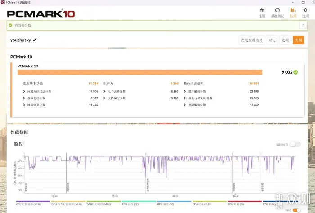The height and width of the screenshot is (213, 315).
Task: Select GPU 核心时钟 (MHz) legend item
Action: [x=103, y=203]
